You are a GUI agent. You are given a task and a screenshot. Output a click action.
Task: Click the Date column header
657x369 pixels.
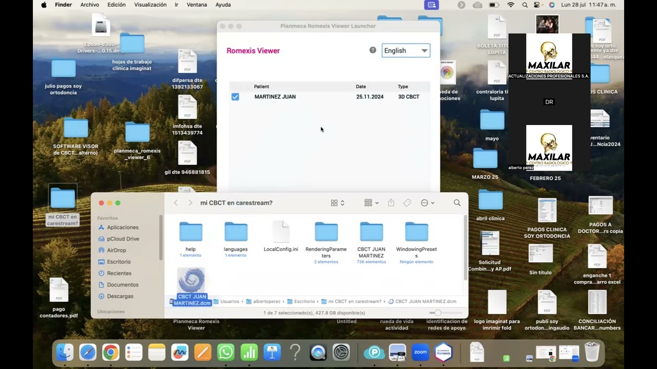[x=361, y=87]
